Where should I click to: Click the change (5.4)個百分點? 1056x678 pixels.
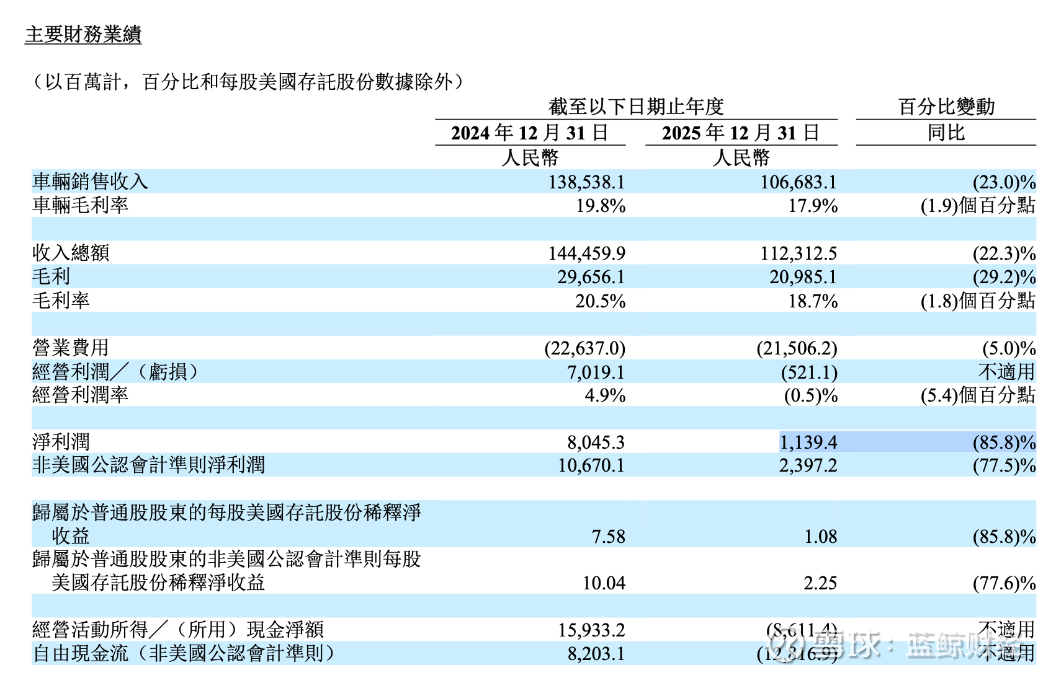[x=978, y=395]
